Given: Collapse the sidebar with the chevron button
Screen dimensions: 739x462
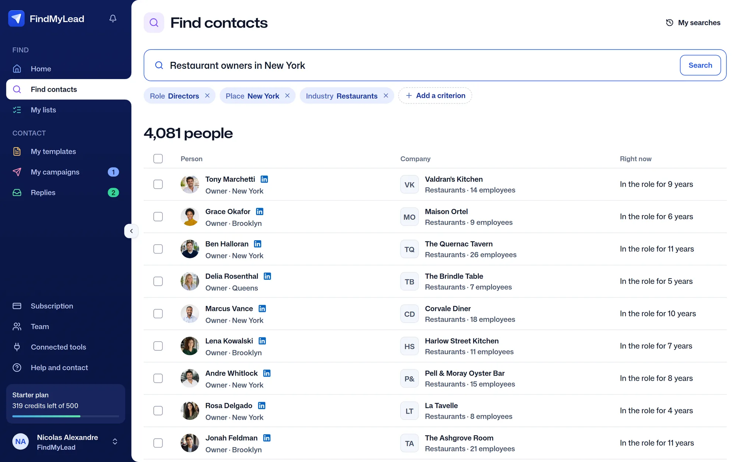Looking at the screenshot, I should click(131, 231).
